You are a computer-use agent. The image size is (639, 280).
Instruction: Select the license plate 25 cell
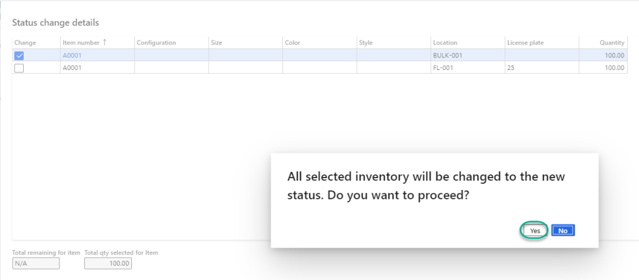coord(512,68)
